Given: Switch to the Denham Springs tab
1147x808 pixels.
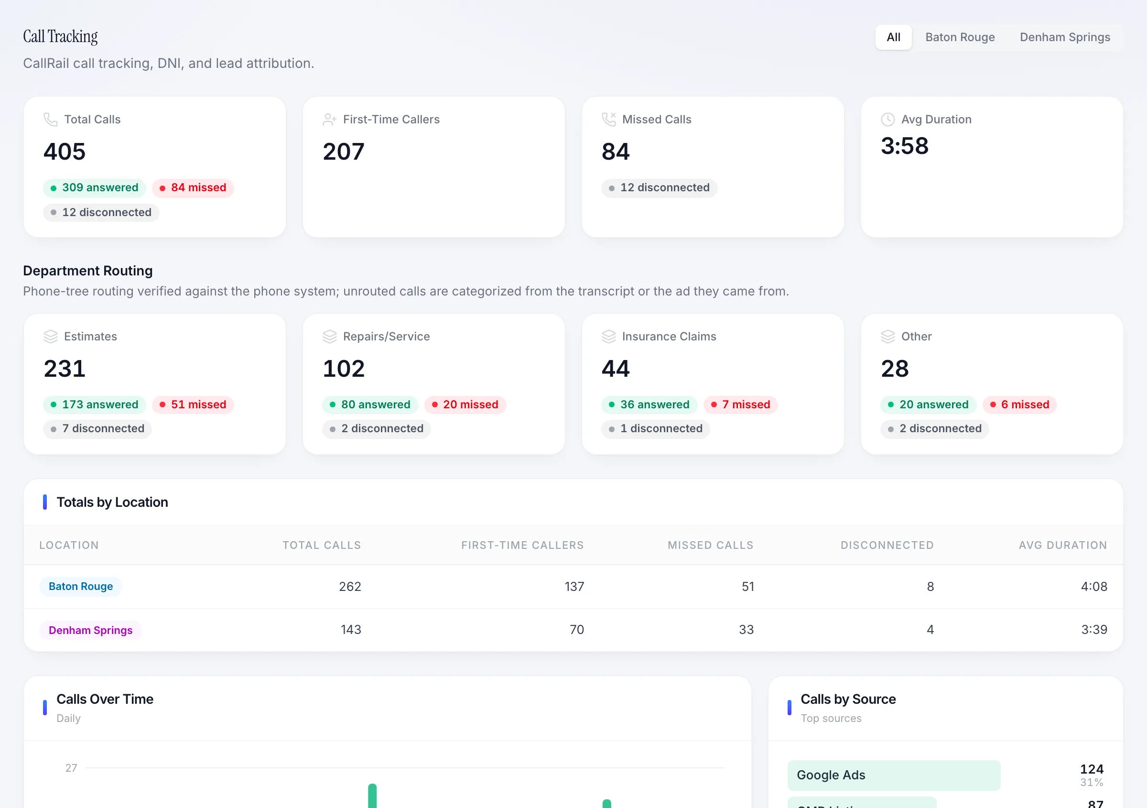Looking at the screenshot, I should pos(1065,37).
